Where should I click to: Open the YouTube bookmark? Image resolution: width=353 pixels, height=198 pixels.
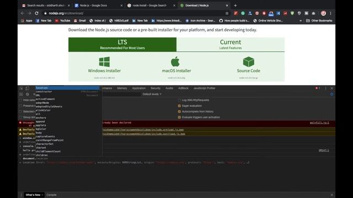pos(62,21)
